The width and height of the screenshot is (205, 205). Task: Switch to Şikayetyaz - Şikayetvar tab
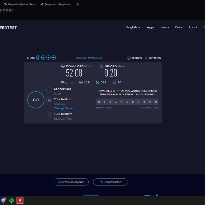(56, 4)
